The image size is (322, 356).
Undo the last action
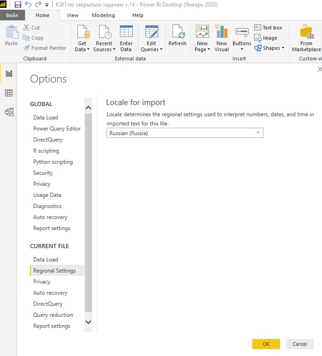tap(28, 4)
